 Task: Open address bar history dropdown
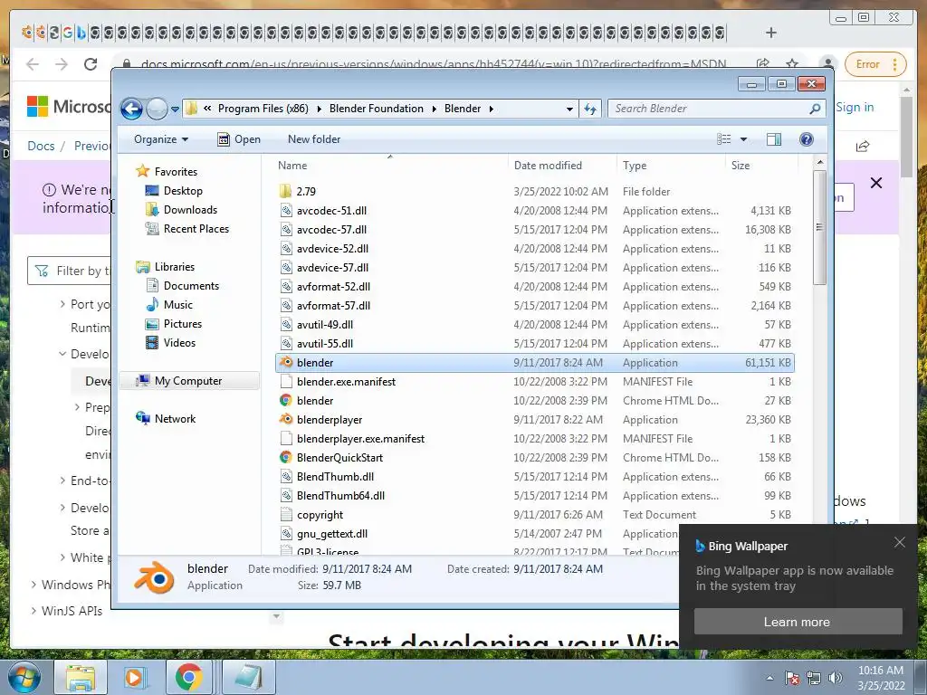tap(569, 109)
